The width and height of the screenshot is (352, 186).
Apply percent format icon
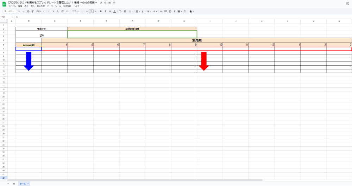point(53,11)
